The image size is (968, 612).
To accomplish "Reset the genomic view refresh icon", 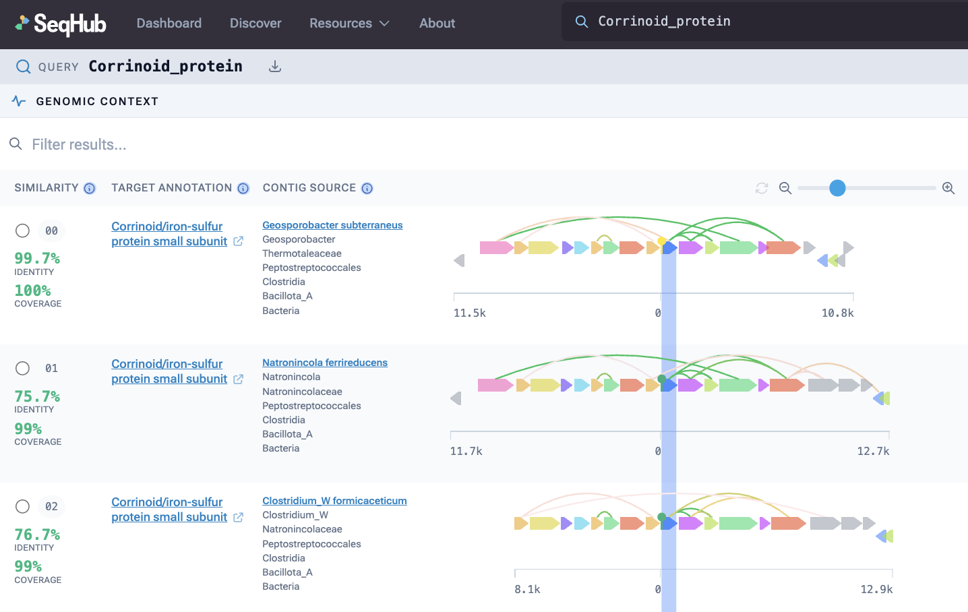I will click(x=762, y=188).
